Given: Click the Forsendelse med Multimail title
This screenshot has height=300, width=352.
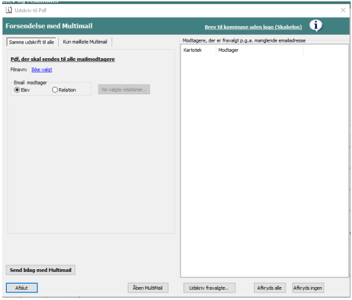Looking at the screenshot, I should coord(49,26).
